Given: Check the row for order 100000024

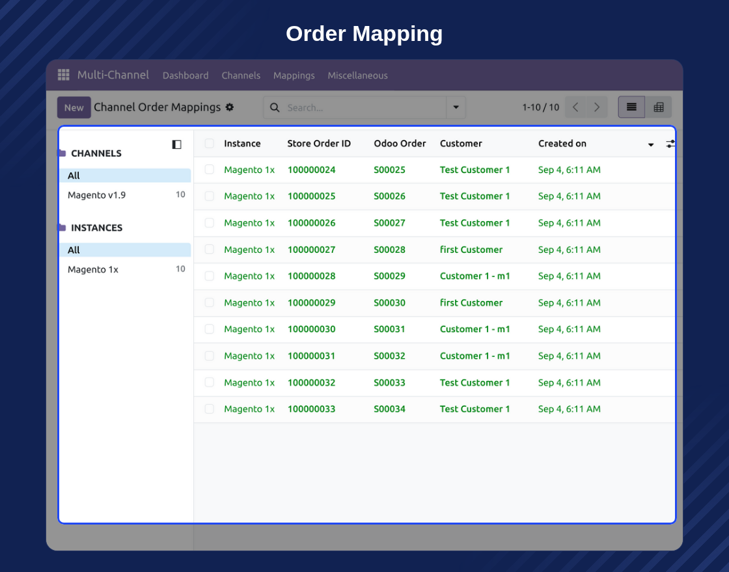Looking at the screenshot, I should (x=209, y=170).
